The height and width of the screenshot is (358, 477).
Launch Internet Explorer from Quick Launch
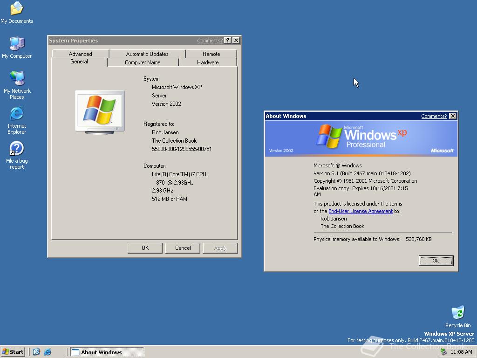(x=48, y=352)
